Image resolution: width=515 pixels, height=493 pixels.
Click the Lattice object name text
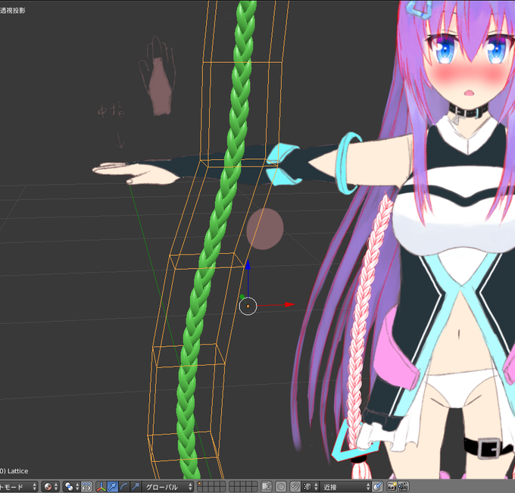pyautogui.click(x=17, y=471)
